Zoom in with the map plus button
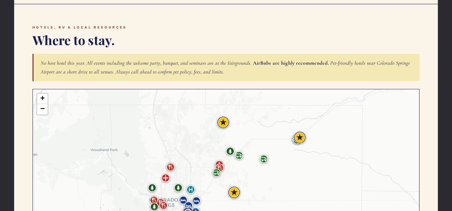The image size is (452, 211). [x=42, y=98]
